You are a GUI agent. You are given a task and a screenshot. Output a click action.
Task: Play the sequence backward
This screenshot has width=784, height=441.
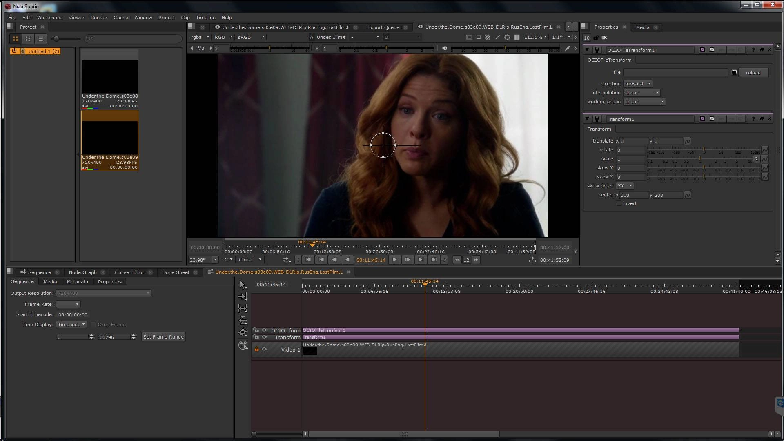point(347,260)
